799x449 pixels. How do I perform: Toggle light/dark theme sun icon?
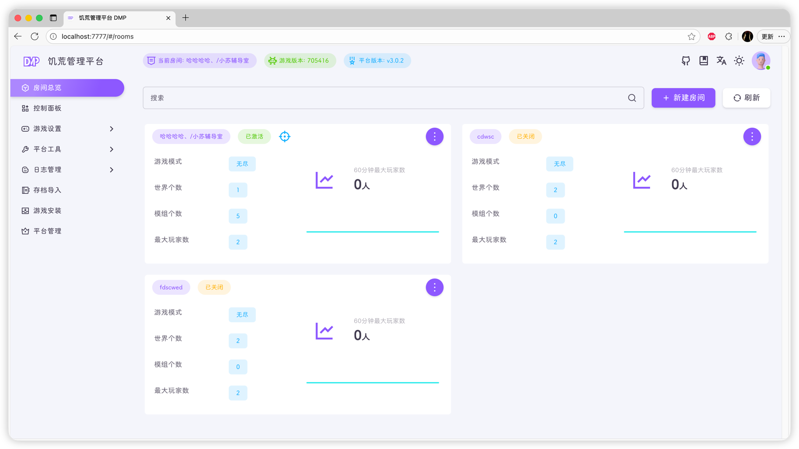point(739,61)
